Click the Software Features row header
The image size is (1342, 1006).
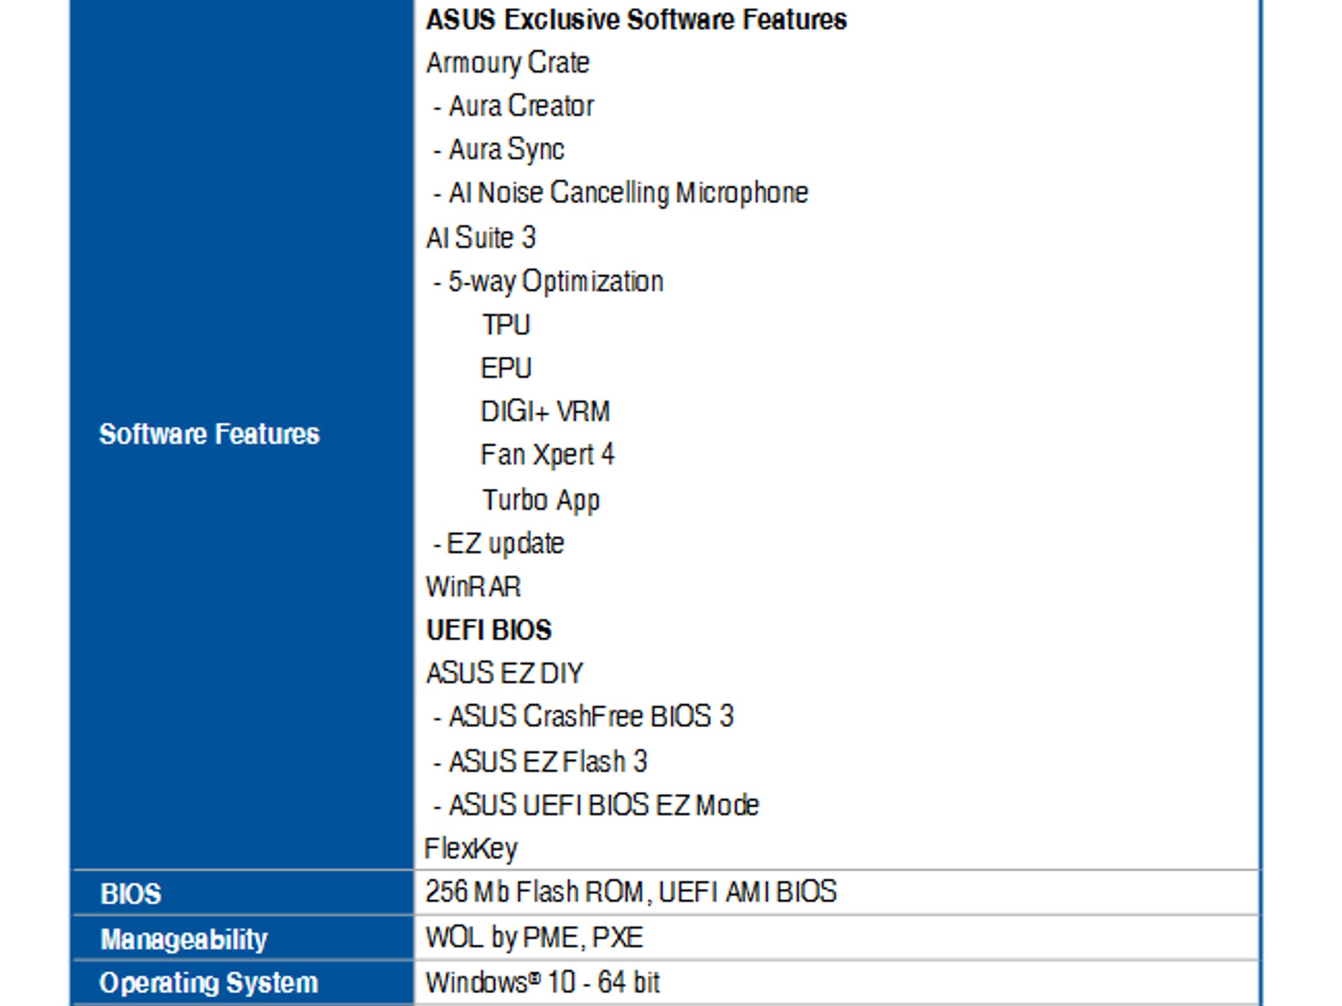[x=209, y=434]
